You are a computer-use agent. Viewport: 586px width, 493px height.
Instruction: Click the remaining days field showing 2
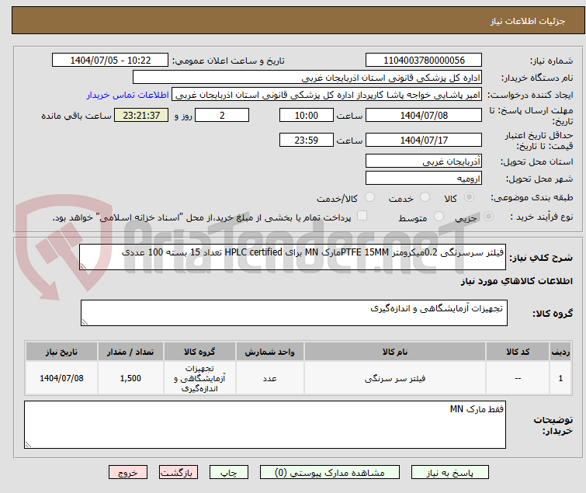coord(222,115)
